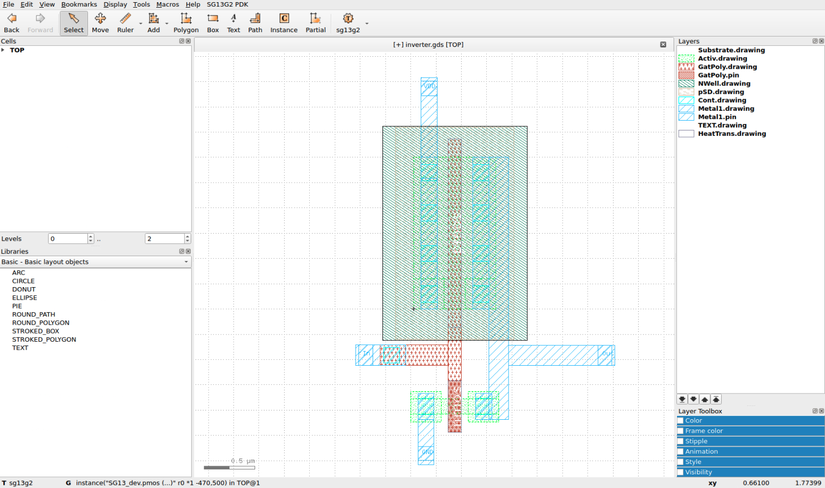Image resolution: width=825 pixels, height=488 pixels.
Task: Open the Macros menu
Action: tap(168, 4)
